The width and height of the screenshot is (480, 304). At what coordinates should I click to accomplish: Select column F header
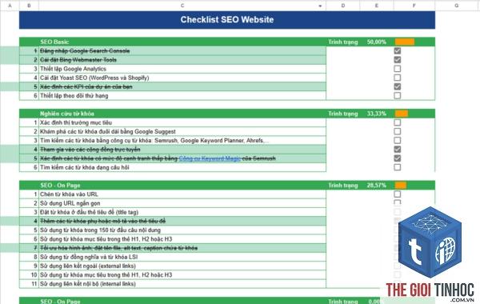click(x=414, y=6)
